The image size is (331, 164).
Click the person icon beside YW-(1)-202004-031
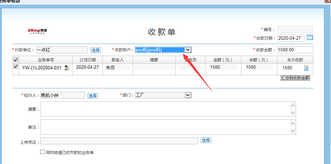67,68
